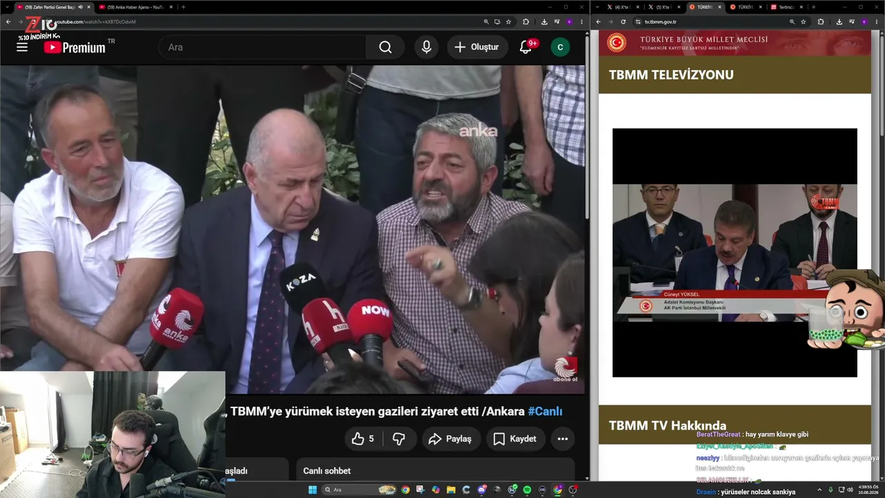This screenshot has width=885, height=498.
Task: Open a new tab in TBMM window
Action: pos(813,7)
